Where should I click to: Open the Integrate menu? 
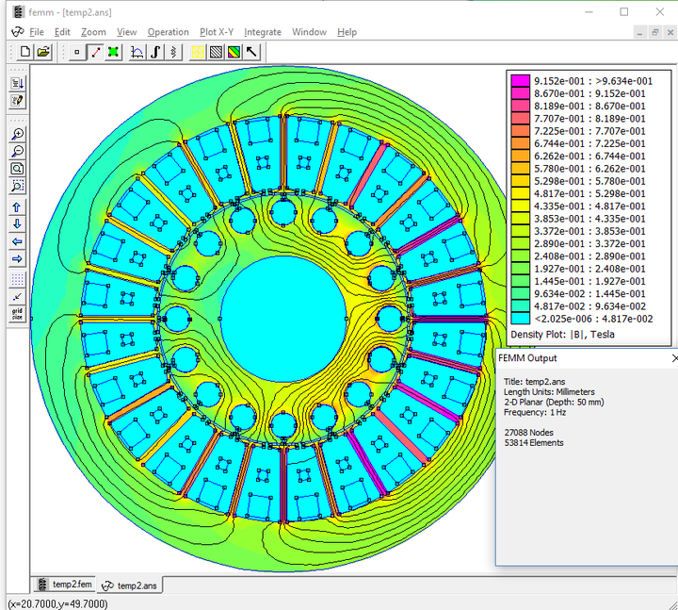click(x=263, y=32)
